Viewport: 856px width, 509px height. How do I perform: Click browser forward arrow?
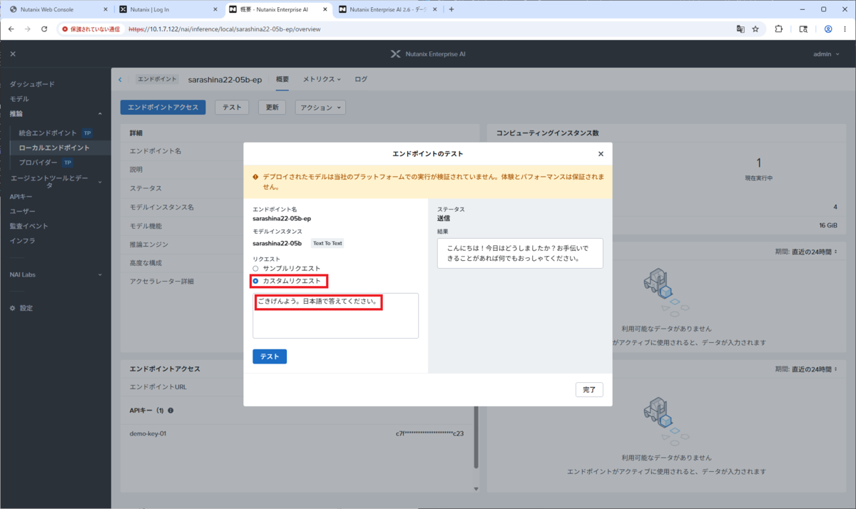(27, 29)
